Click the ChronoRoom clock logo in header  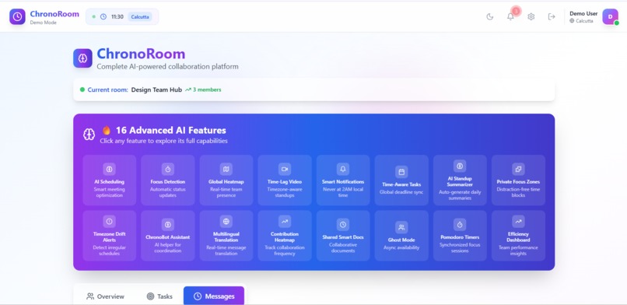click(17, 16)
